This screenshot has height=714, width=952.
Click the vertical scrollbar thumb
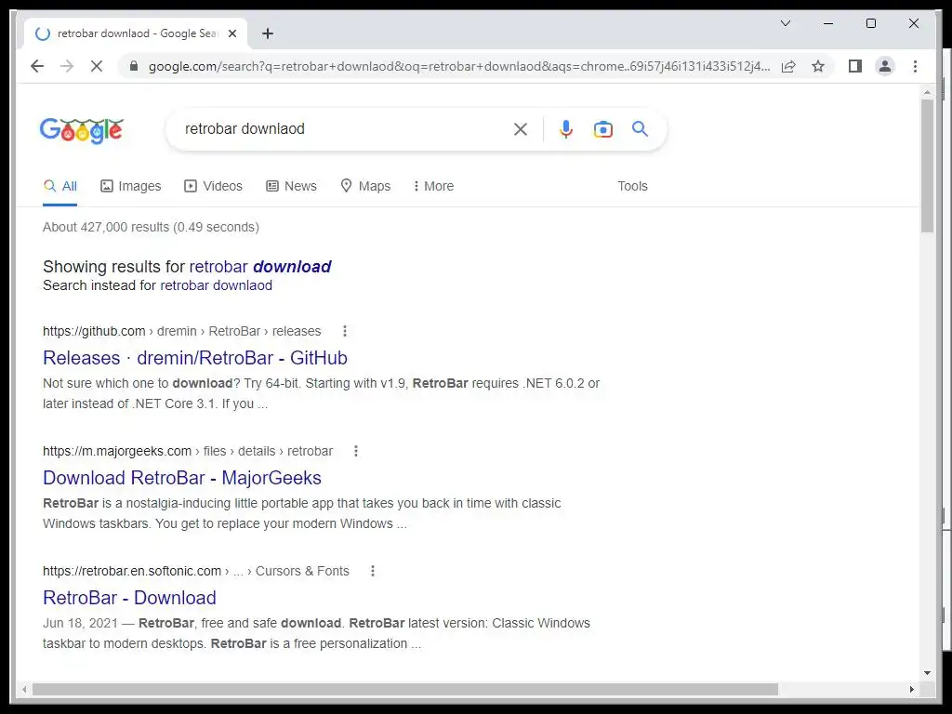tap(927, 165)
